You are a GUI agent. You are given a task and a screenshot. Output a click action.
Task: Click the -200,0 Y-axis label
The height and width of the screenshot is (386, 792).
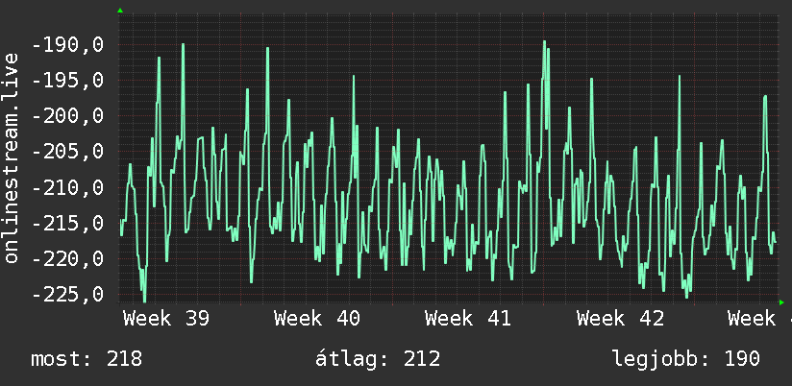tap(67, 116)
